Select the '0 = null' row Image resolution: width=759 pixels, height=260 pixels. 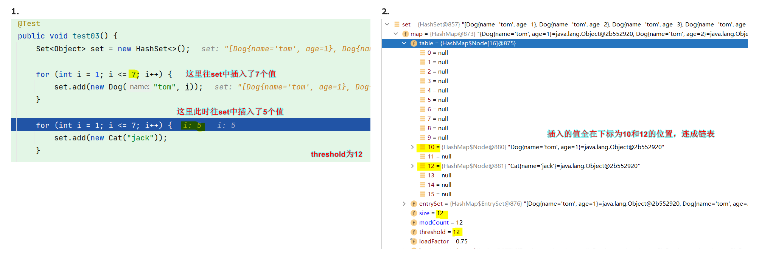438,52
